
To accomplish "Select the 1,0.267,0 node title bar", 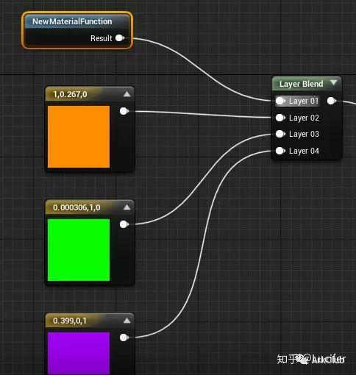I will click(x=90, y=94).
